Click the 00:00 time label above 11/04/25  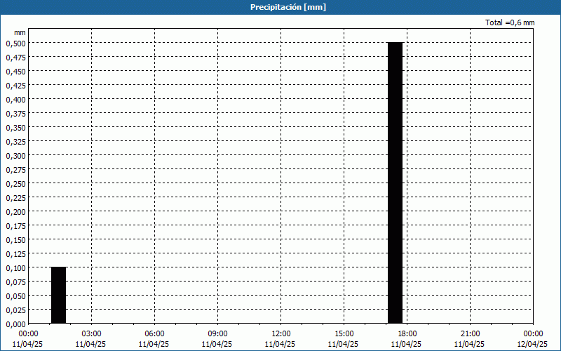[x=28, y=334]
